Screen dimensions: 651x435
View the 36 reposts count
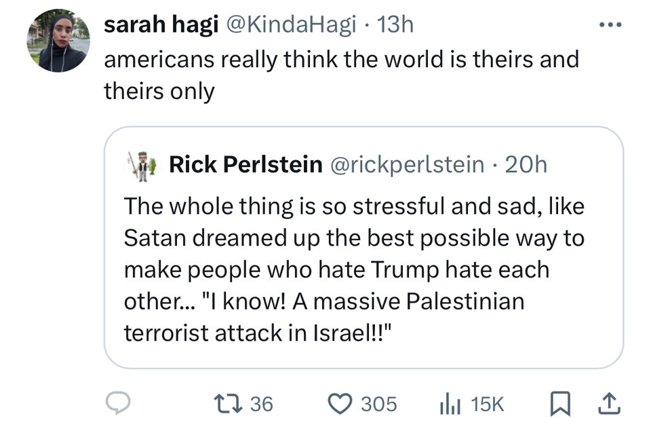tap(261, 404)
